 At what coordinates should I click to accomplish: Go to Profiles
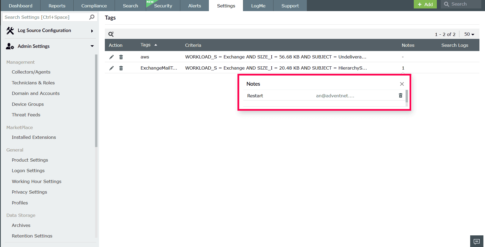[x=20, y=203]
